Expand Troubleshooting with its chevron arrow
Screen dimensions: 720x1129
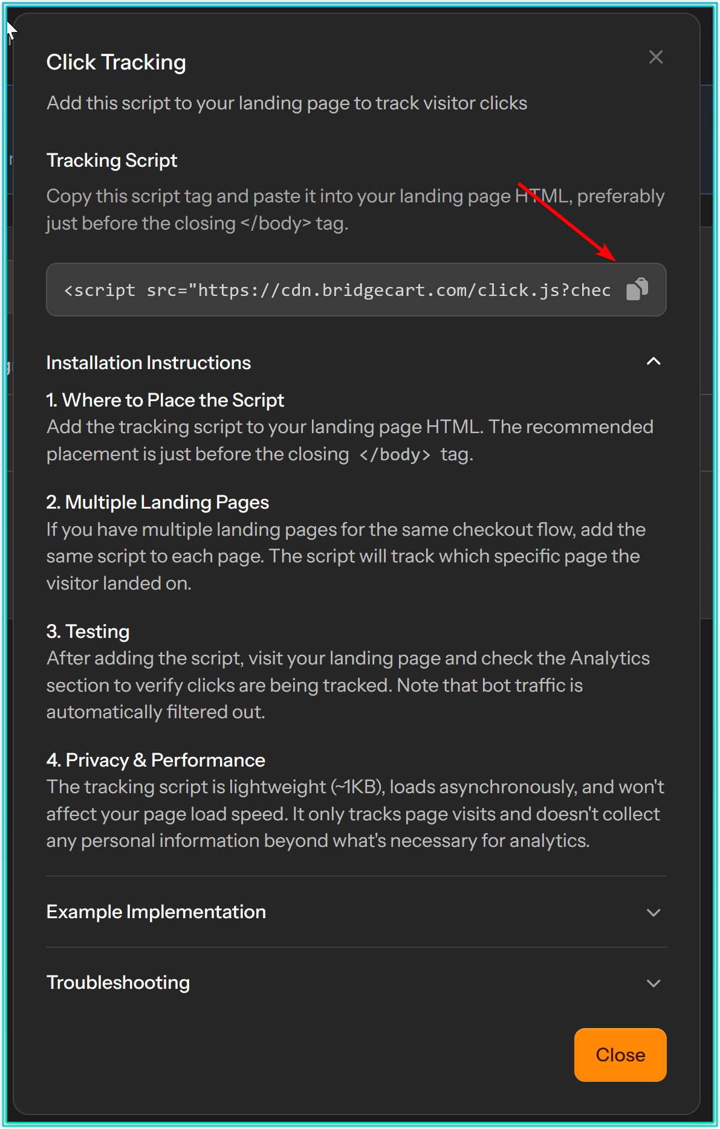click(x=653, y=983)
